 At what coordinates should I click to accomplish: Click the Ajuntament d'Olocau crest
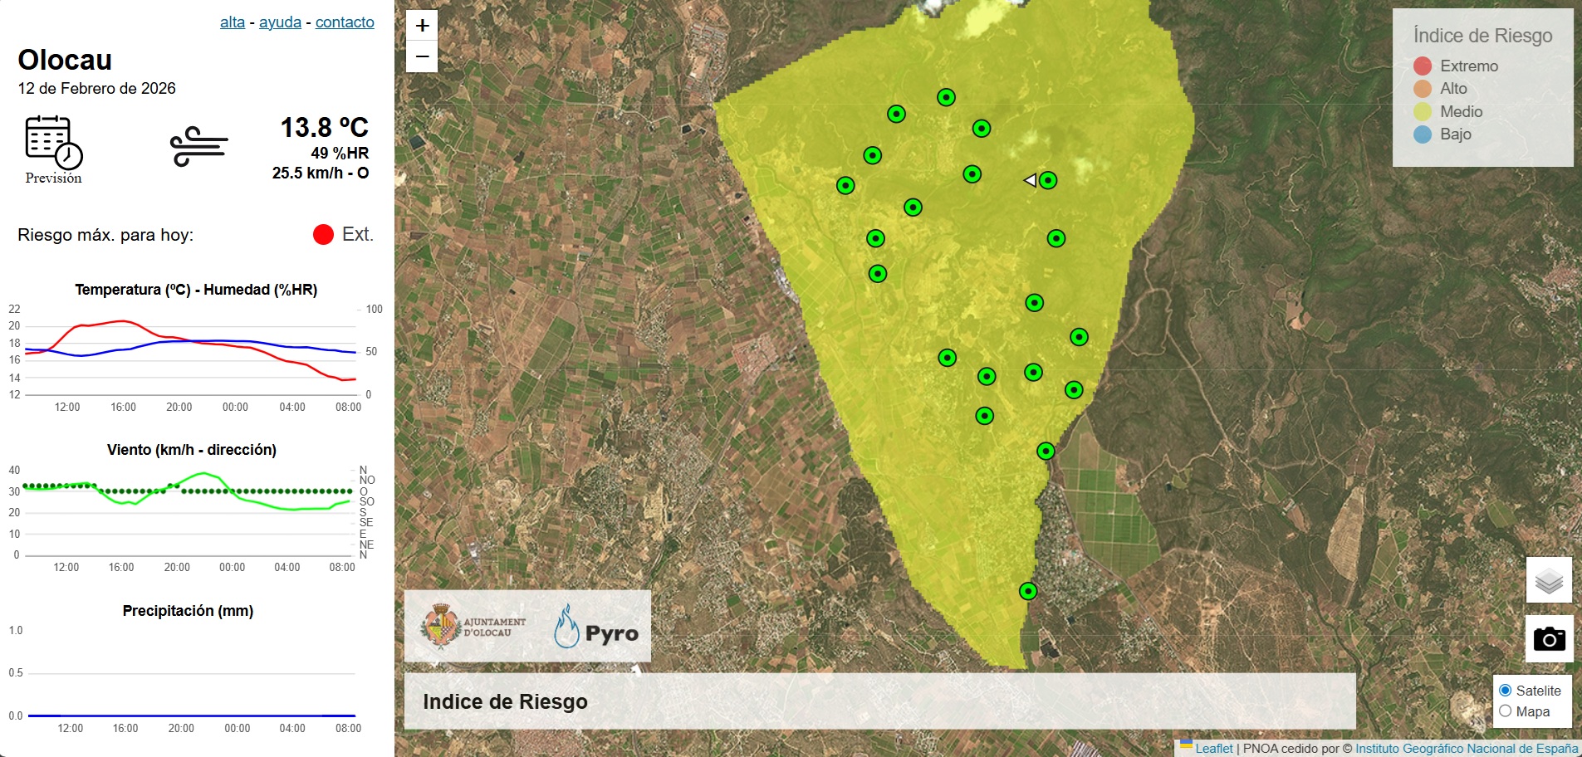(440, 626)
